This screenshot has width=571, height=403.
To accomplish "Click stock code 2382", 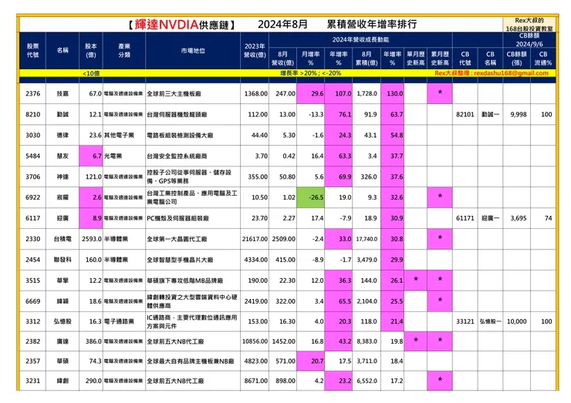I will (32, 341).
